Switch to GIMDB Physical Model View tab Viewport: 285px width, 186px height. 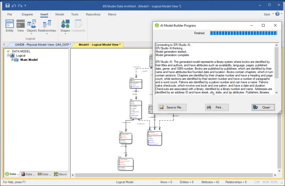pyautogui.click(x=42, y=45)
